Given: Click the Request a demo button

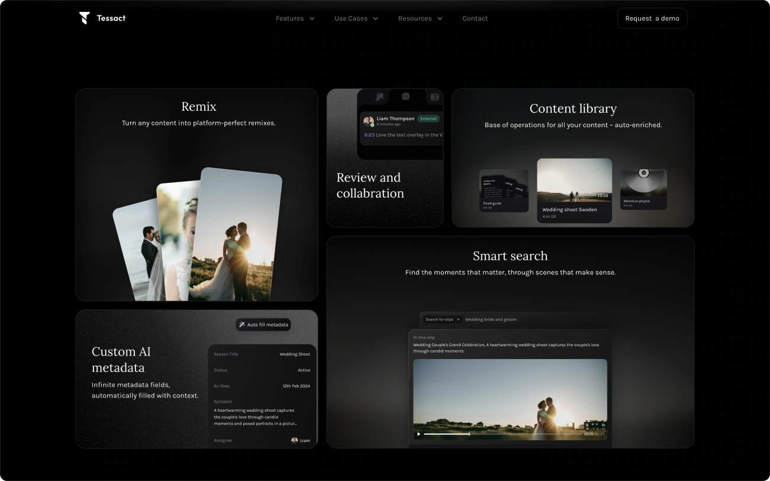Looking at the screenshot, I should (652, 18).
